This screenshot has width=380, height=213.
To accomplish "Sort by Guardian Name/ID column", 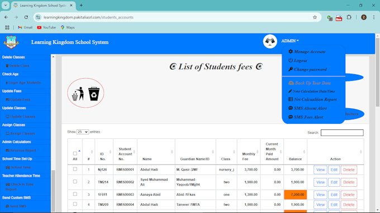I will point(196,152).
